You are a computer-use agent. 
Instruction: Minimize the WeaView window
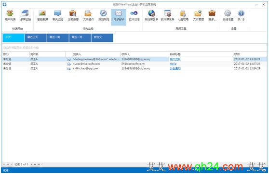(x=257, y=5)
